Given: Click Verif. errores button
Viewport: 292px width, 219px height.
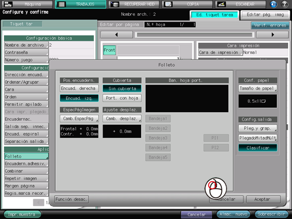Looking at the screenshot, I should tap(270, 25).
